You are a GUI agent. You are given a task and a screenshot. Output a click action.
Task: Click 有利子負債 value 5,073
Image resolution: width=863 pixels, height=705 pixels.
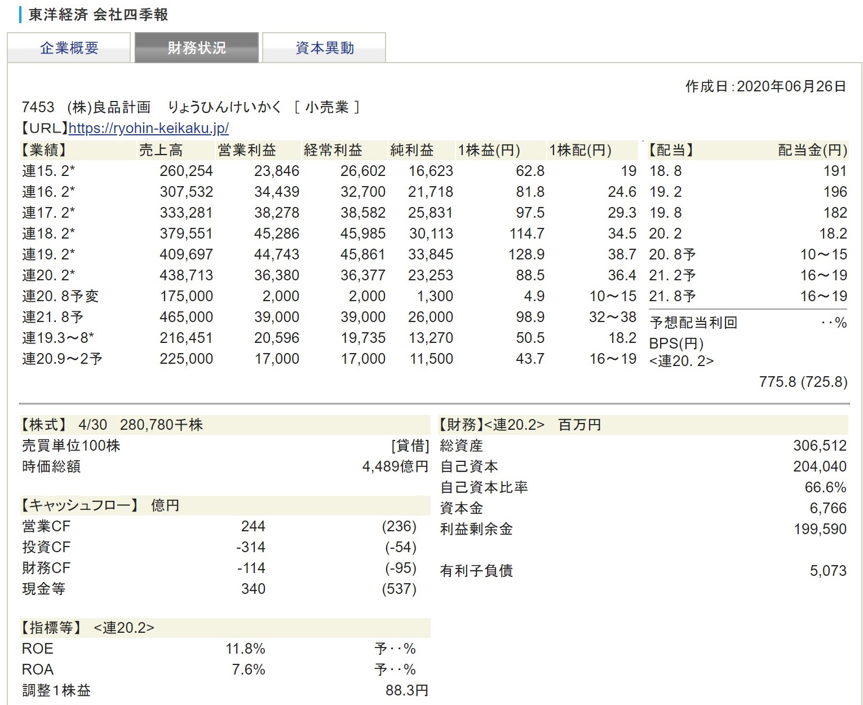point(828,571)
